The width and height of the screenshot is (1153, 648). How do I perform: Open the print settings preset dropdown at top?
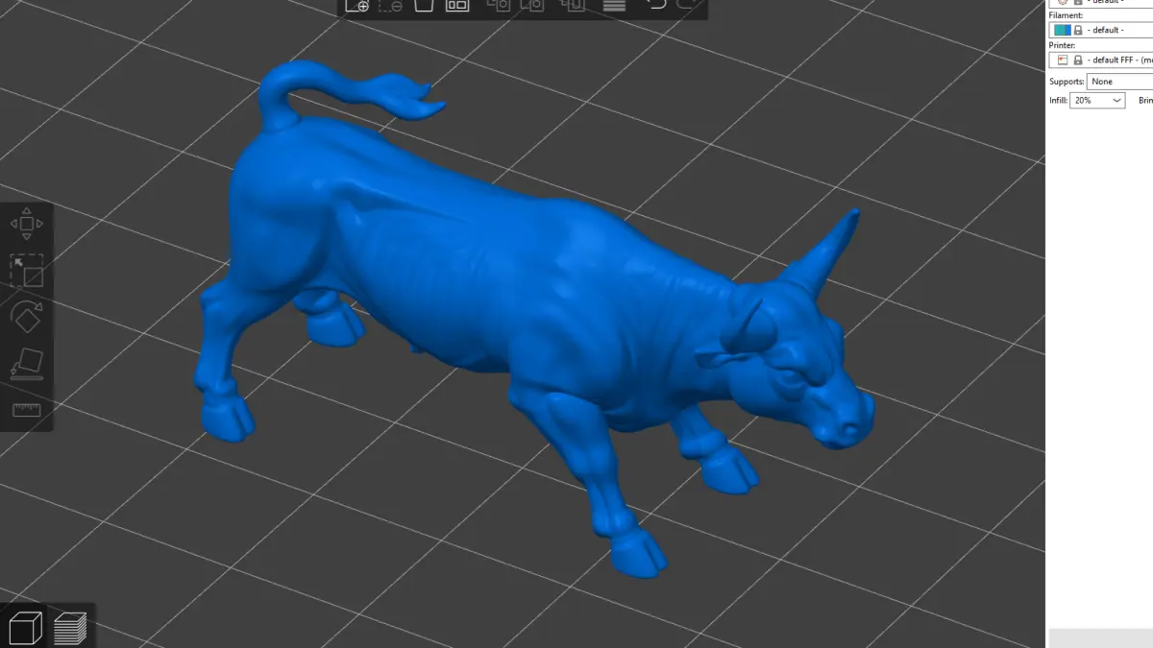pos(1101,4)
